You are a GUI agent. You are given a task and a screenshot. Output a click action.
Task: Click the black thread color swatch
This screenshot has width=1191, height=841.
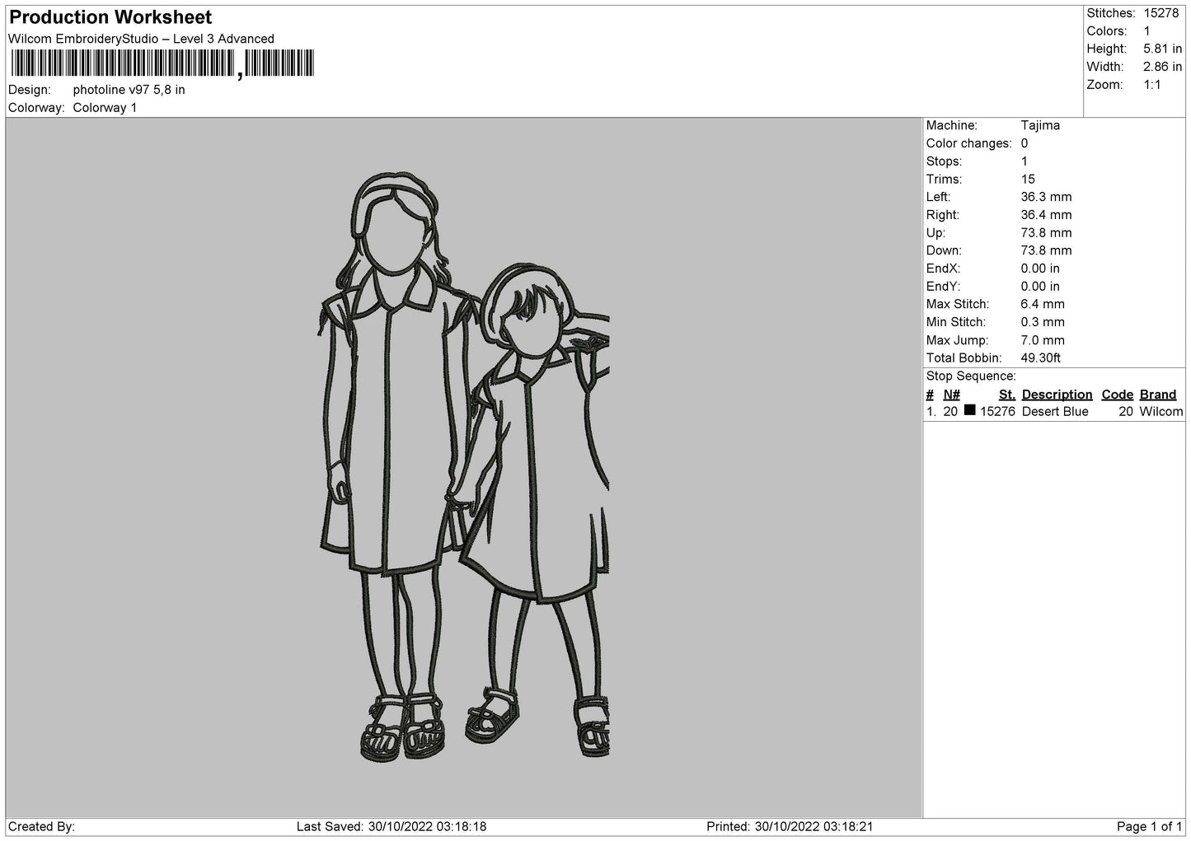click(969, 410)
